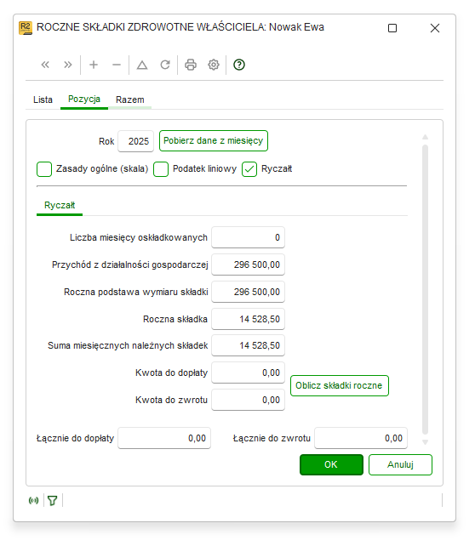Add new entry with plus icon
The image size is (475, 546).
(x=94, y=65)
